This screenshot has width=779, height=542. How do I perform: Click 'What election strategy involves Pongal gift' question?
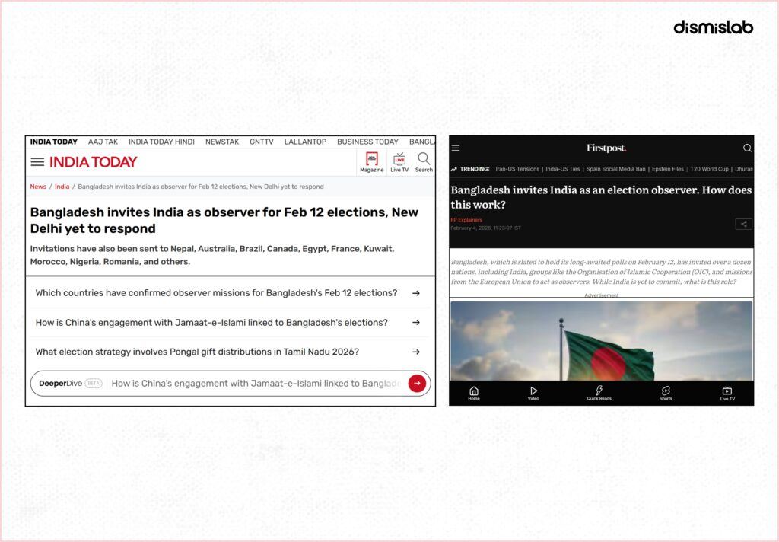click(197, 352)
